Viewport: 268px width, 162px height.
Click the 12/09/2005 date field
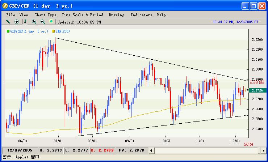click(20, 150)
